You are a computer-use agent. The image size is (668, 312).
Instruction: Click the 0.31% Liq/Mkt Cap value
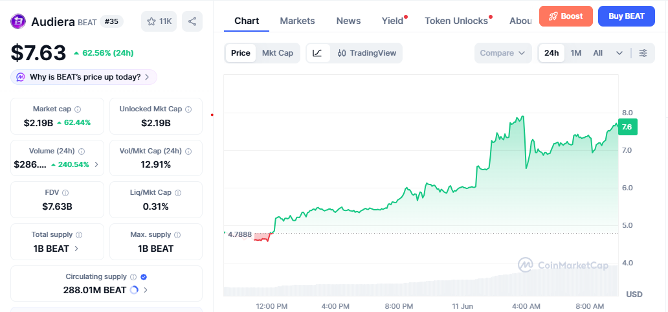tap(156, 206)
